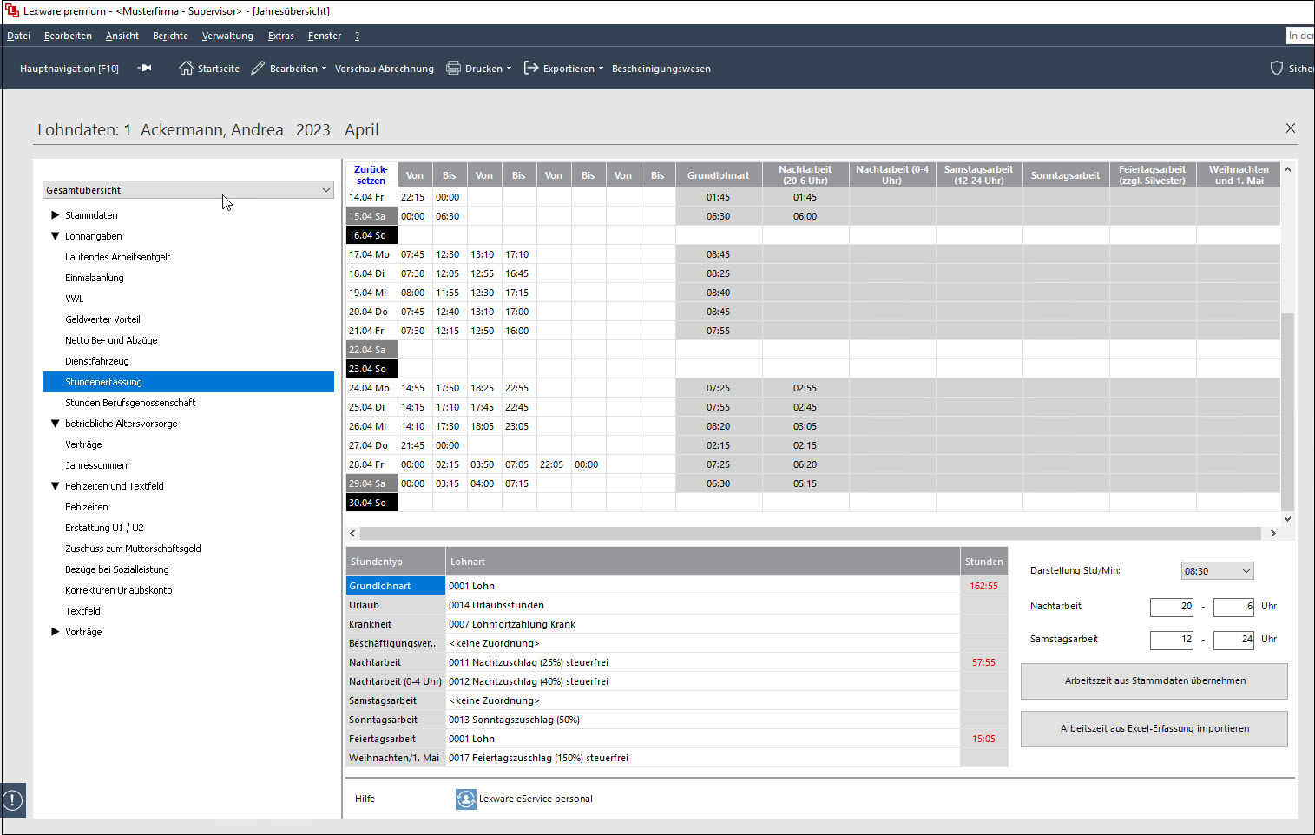Click the vertical scrollbar thumb of hours table
This screenshot has width=1315, height=835.
[x=1288, y=411]
